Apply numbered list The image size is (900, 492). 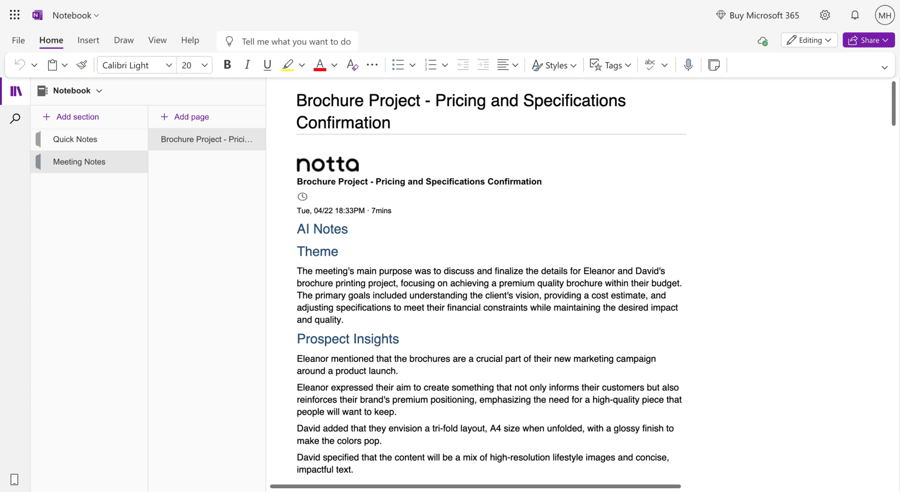[431, 65]
